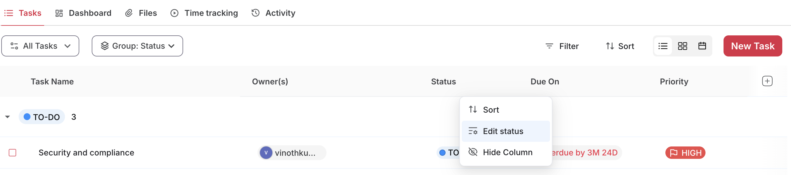Select Edit status from context menu
Viewport: 791px width, 175px height.
(x=506, y=131)
